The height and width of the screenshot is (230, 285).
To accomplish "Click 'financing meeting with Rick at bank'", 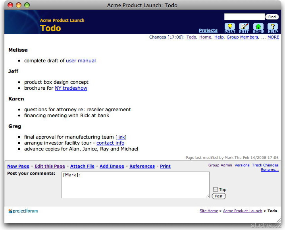I will click(x=67, y=116).
